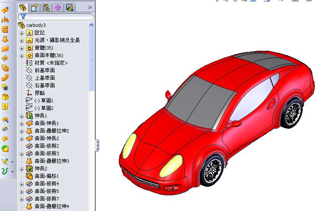Select the green Fillet tool
This screenshot has width=325, height=211.
(5, 148)
